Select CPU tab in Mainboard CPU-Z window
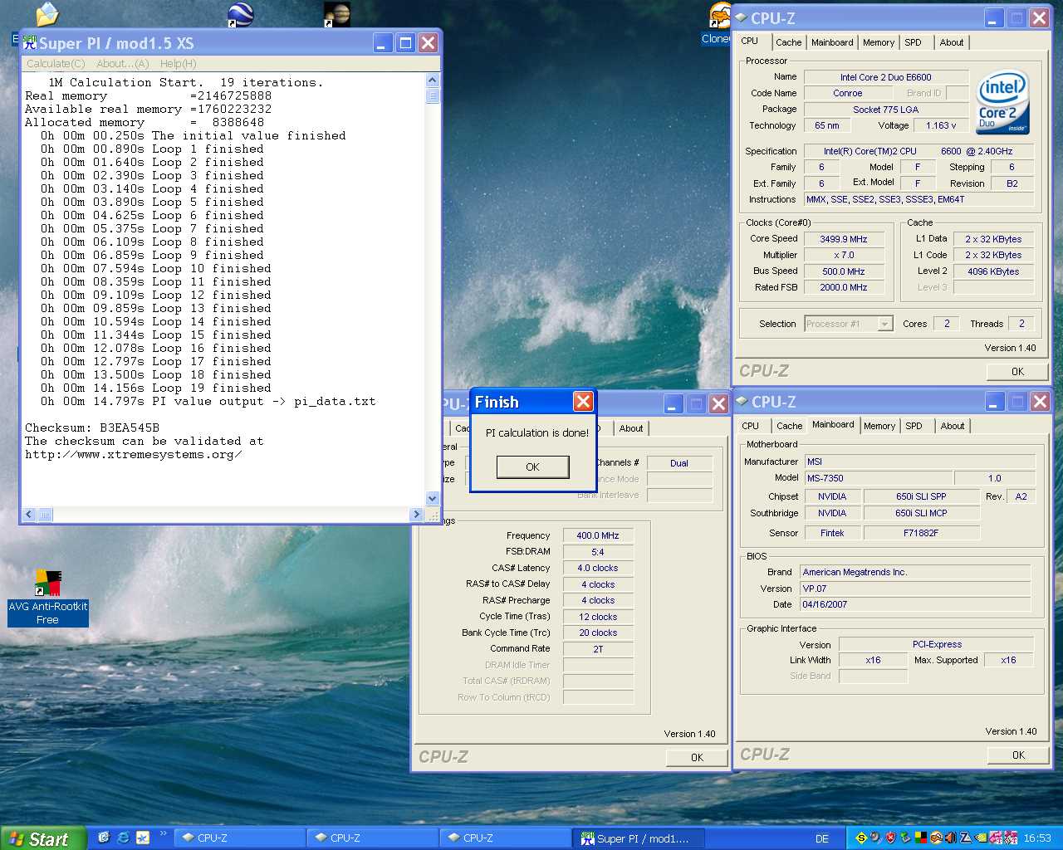This screenshot has width=1063, height=850. (x=750, y=426)
